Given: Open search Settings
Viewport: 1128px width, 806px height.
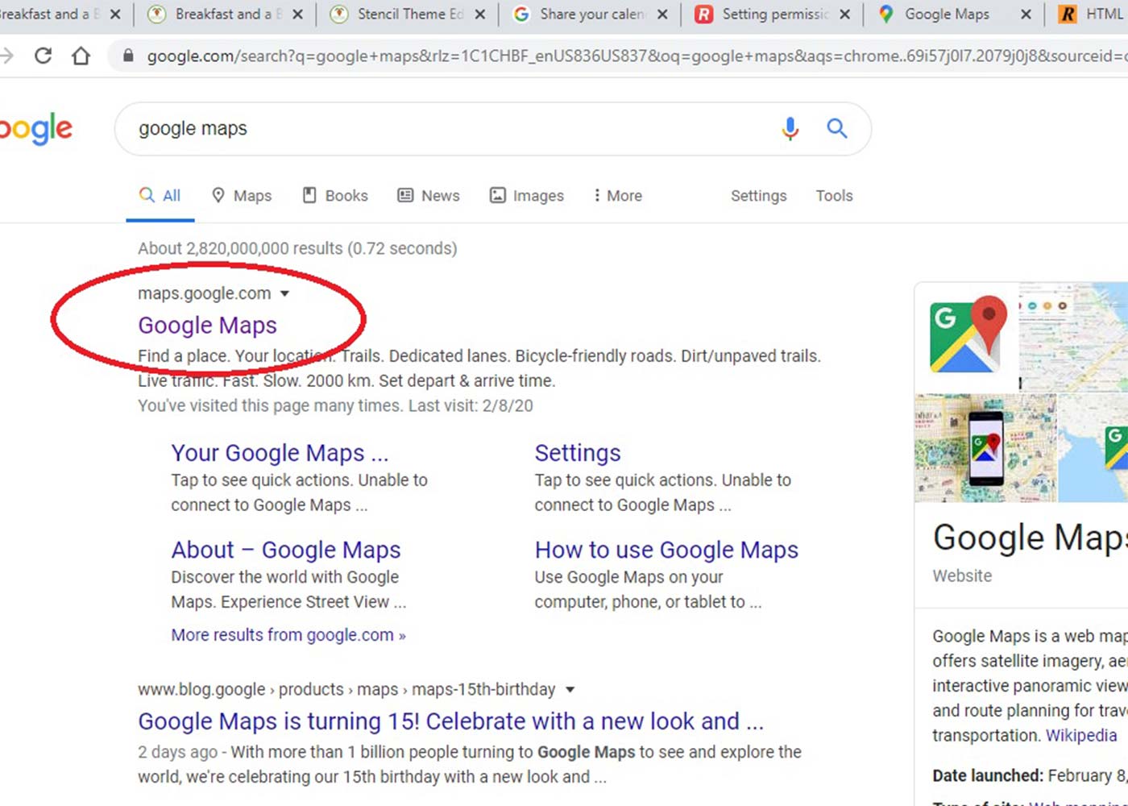Looking at the screenshot, I should point(758,196).
